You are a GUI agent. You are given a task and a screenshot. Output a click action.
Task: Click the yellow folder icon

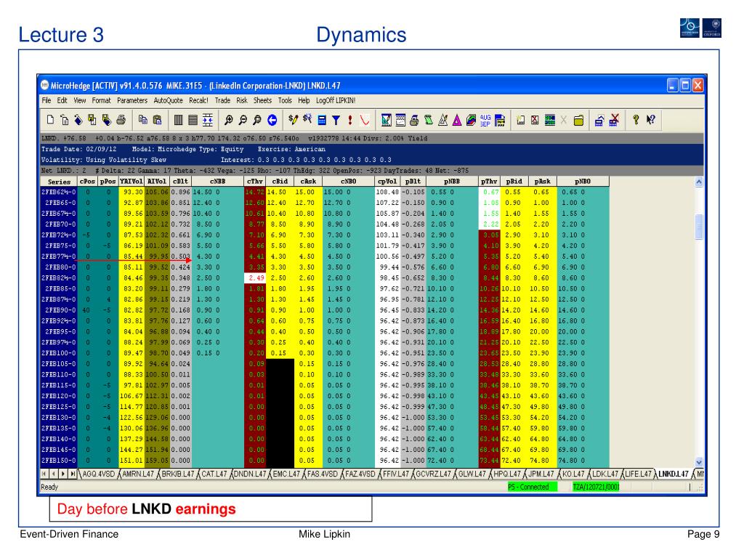[x=578, y=120]
